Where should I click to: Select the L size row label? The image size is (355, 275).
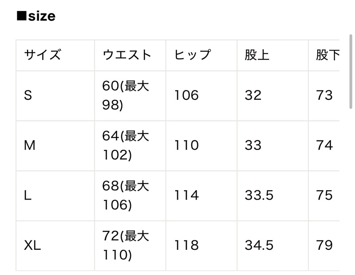click(28, 196)
